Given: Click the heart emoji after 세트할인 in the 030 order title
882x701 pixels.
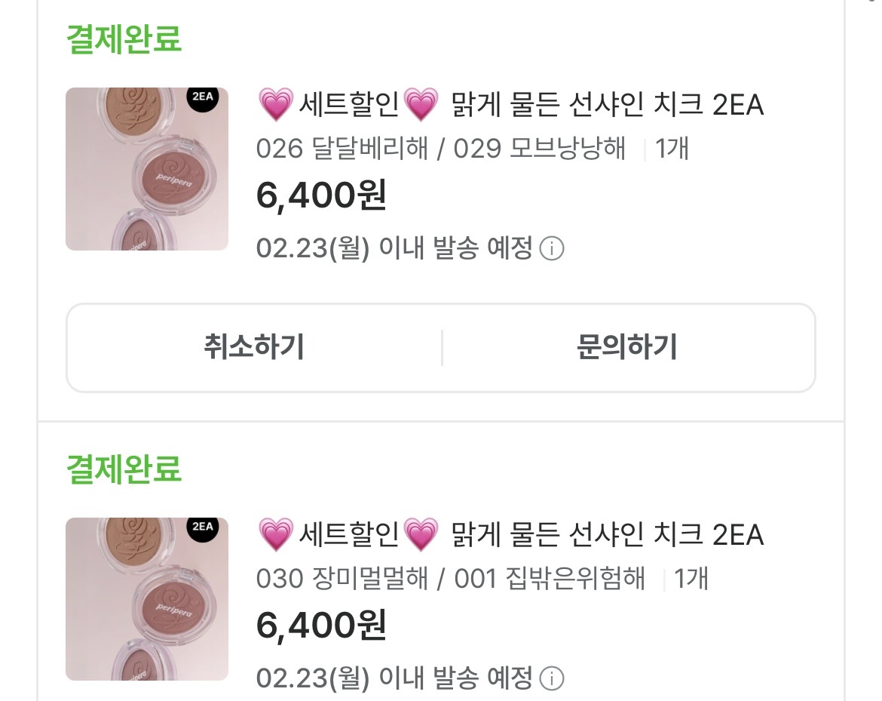Looking at the screenshot, I should point(421,535).
